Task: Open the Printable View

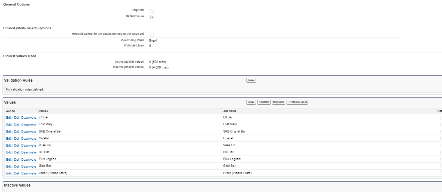Action: click(297, 102)
